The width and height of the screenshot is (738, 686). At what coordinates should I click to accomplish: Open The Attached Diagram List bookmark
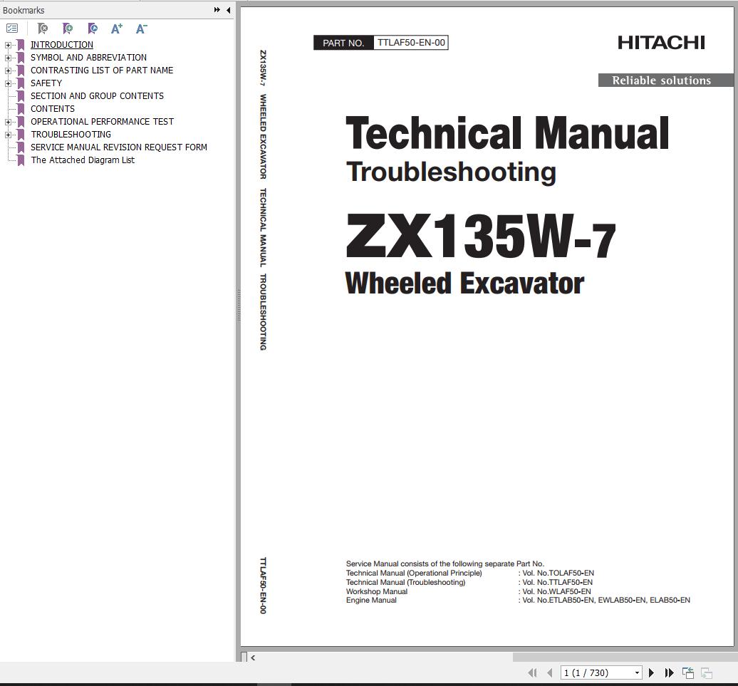tap(83, 160)
